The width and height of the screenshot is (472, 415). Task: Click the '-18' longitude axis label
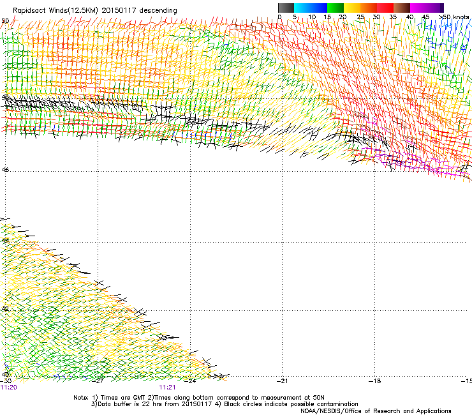[374, 381]
